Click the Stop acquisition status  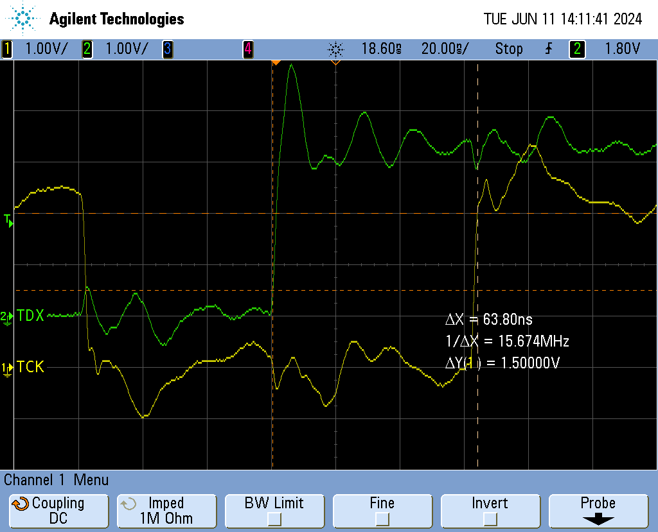508,49
